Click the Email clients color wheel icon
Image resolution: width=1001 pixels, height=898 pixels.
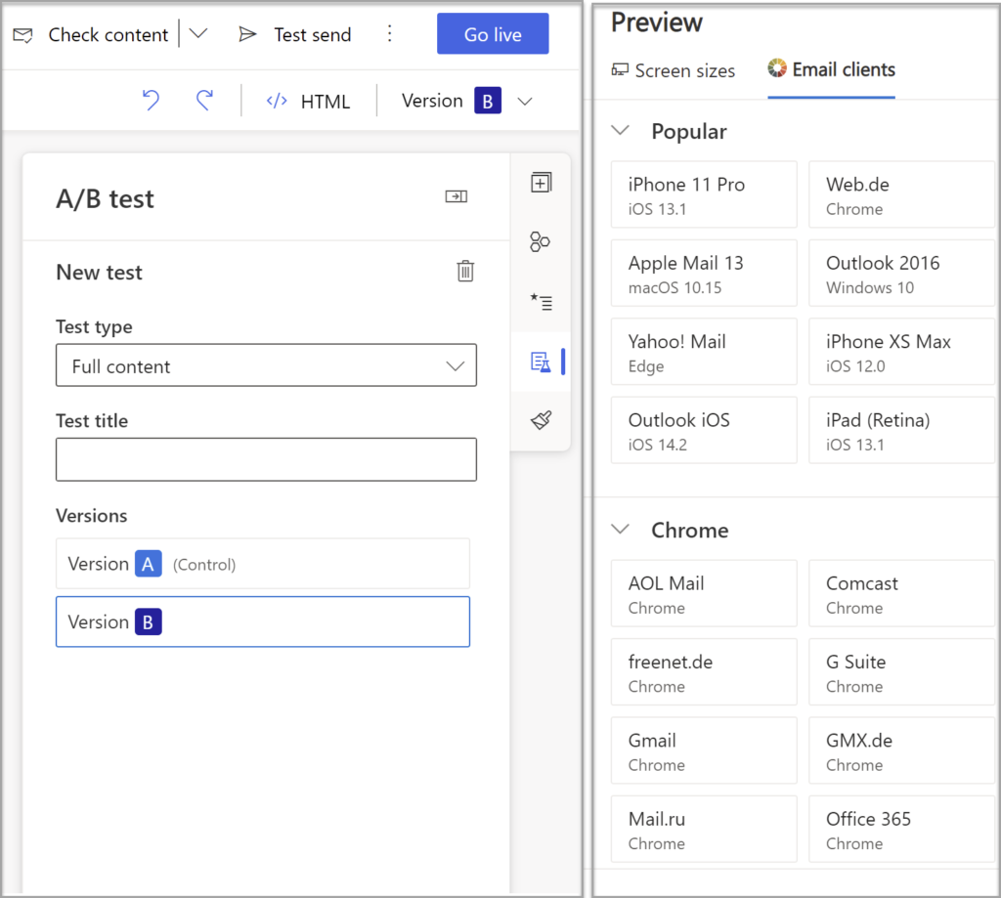tap(777, 68)
